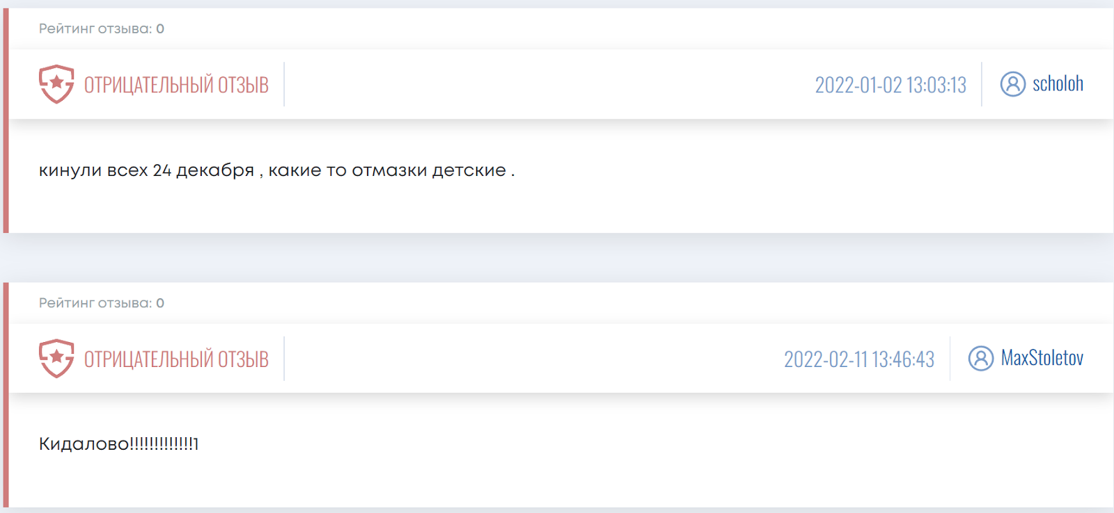Viewport: 1114px width, 513px height.
Task: Click the rating value 0 in scholoh's review
Action: pos(160,28)
